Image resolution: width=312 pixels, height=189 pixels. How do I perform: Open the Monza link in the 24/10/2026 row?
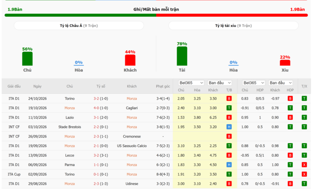(x=132, y=99)
